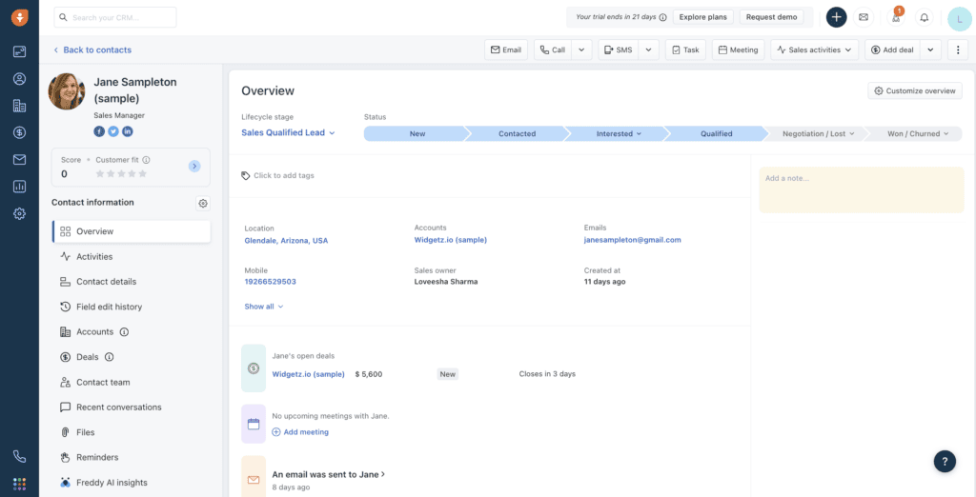Set status to the Contacted stage

point(518,133)
